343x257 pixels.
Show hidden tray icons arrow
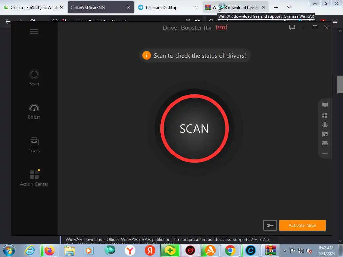point(285,251)
